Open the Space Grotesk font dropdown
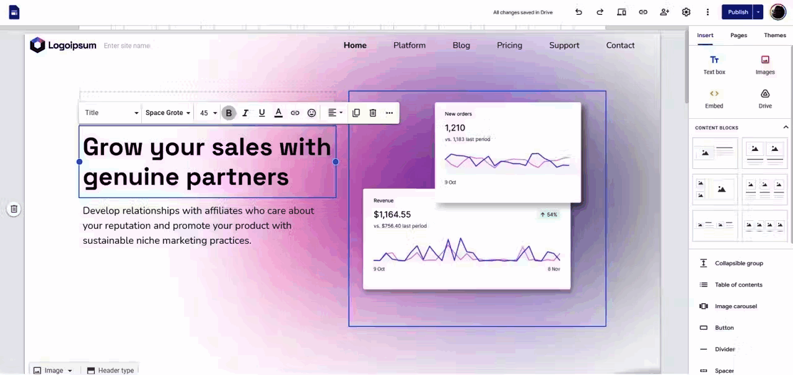Image resolution: width=793 pixels, height=375 pixels. 167,113
